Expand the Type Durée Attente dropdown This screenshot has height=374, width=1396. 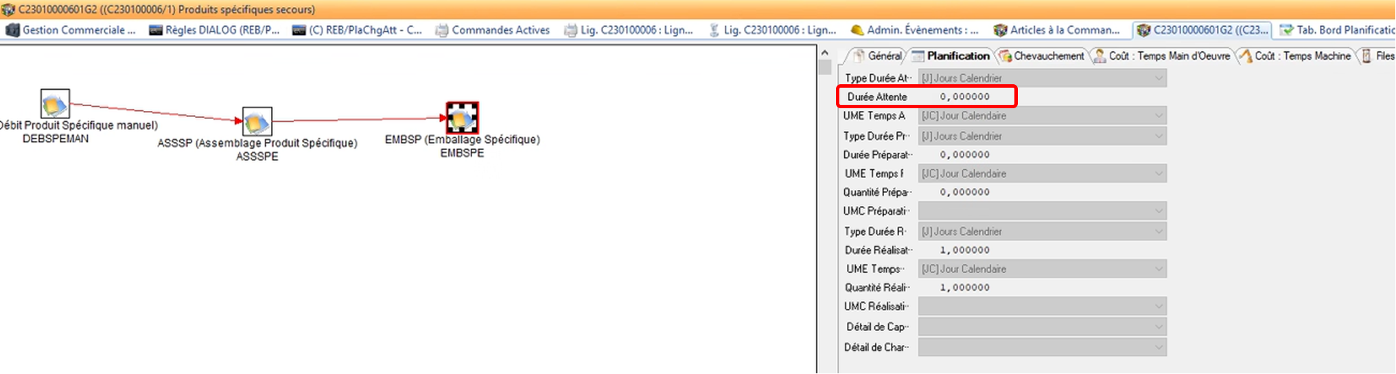[x=1159, y=78]
